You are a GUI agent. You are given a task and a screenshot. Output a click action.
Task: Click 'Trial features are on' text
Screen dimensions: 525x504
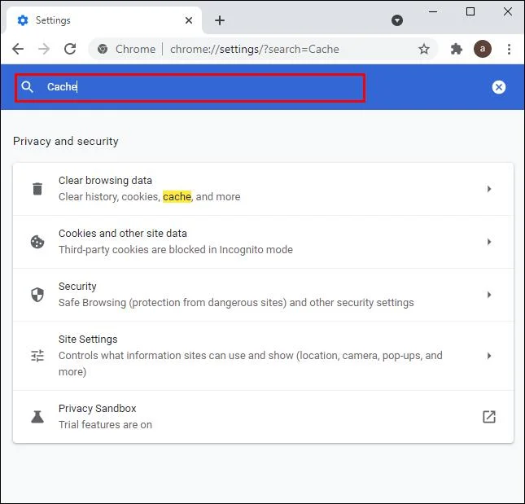pyautogui.click(x=105, y=425)
